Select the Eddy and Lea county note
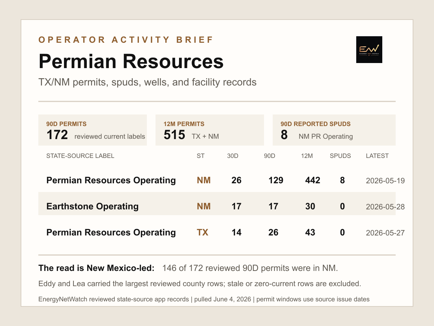The height and width of the screenshot is (326, 434). point(200,284)
